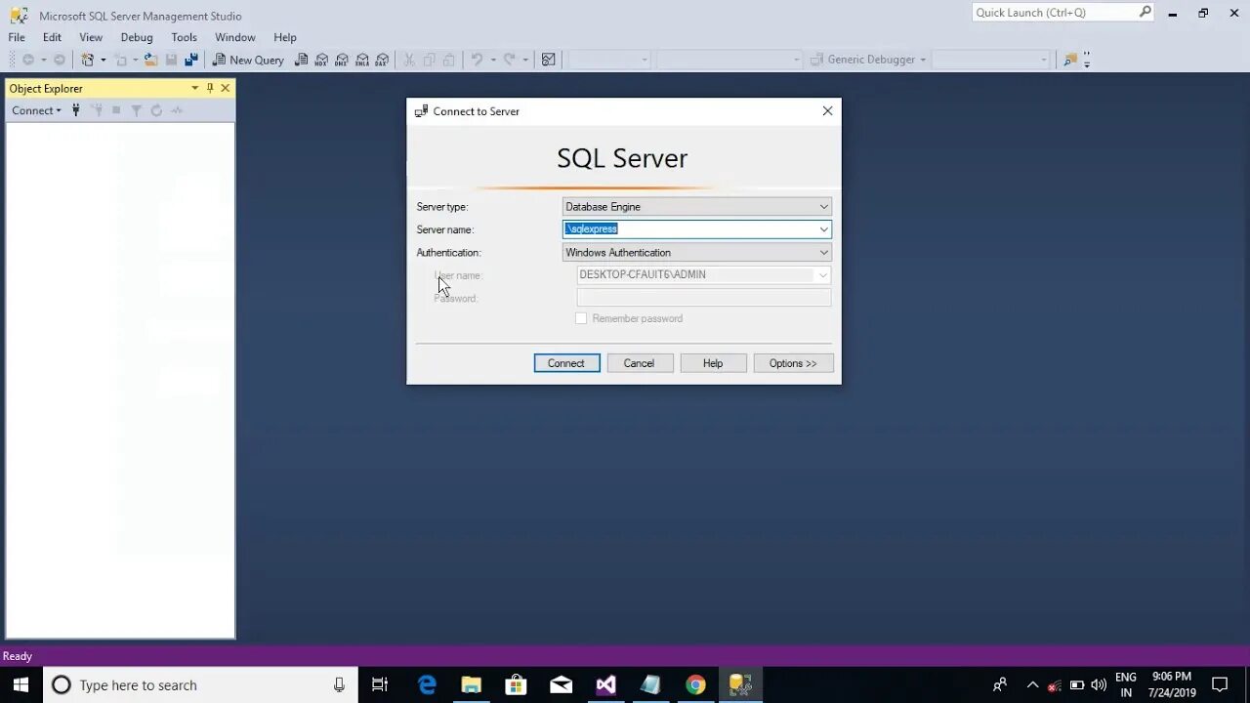Click the Cancel button in dialog
This screenshot has height=703, width=1250.
click(x=640, y=363)
